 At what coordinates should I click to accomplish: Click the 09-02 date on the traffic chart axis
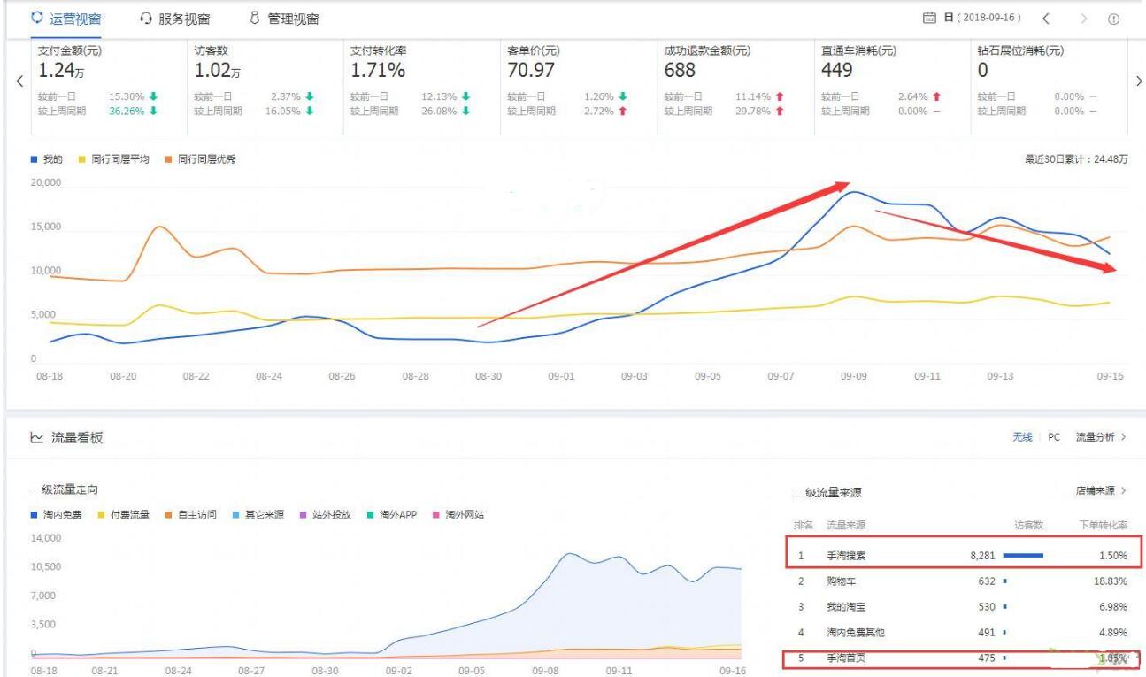tap(399, 672)
